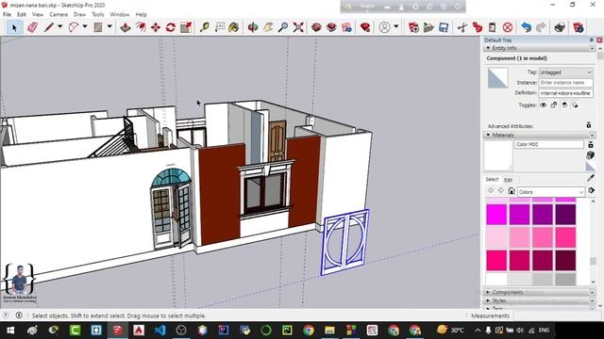Open the Colors material library dropdown

coord(550,192)
